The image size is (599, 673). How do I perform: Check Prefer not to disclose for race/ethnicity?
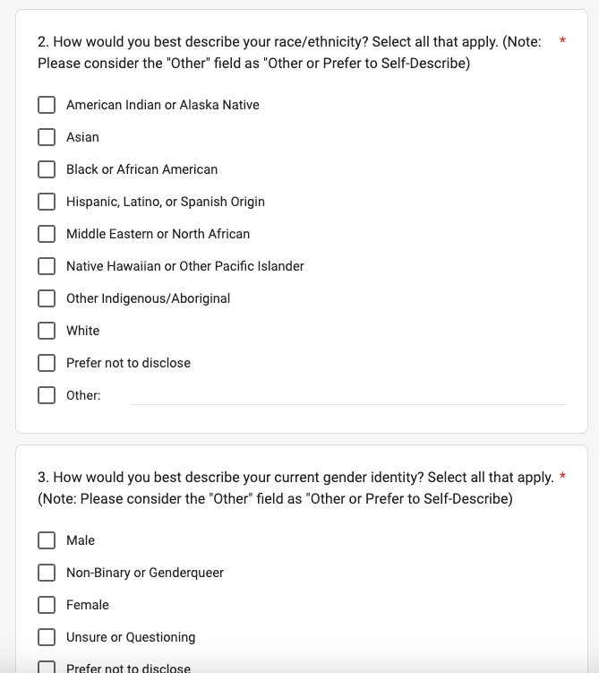47,363
